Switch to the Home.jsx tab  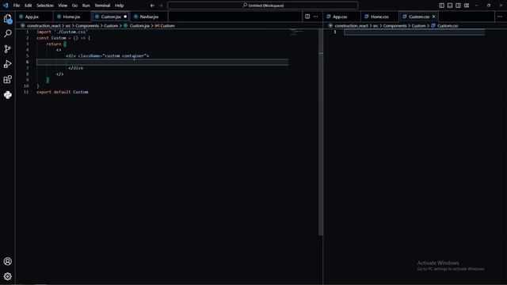[71, 17]
